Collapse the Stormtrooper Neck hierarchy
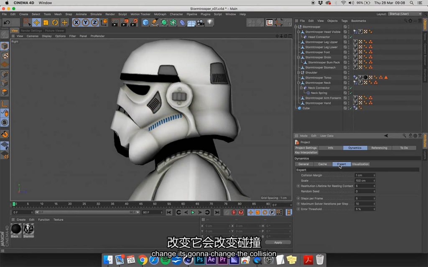The image size is (428, 267). [298, 83]
